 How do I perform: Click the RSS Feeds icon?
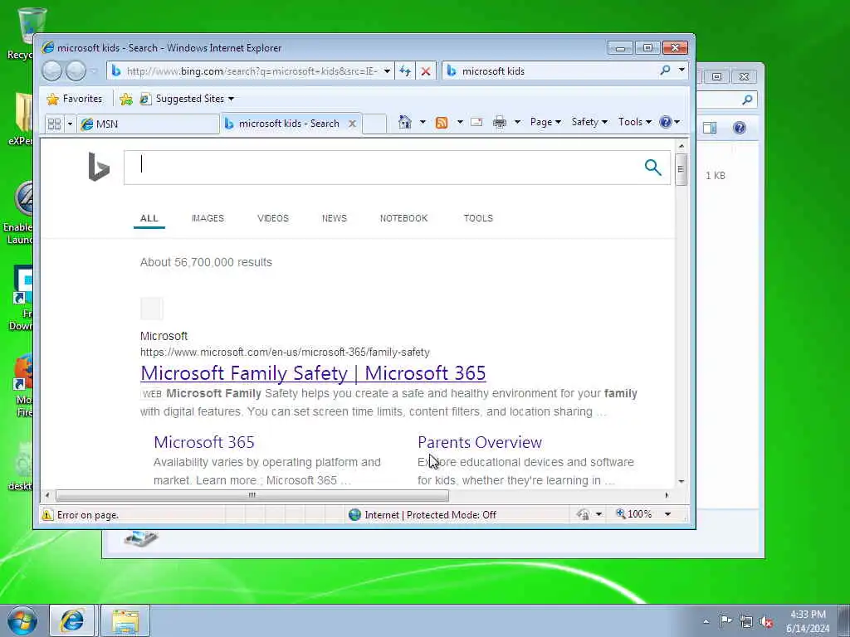[442, 123]
